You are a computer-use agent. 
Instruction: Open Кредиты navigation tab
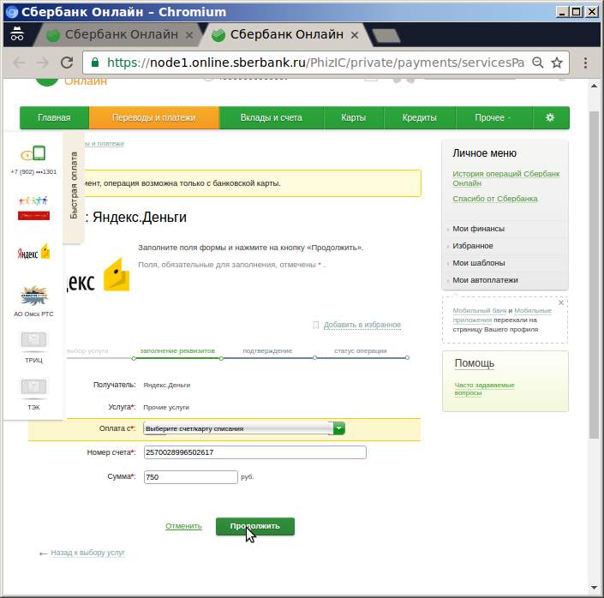coord(420,117)
